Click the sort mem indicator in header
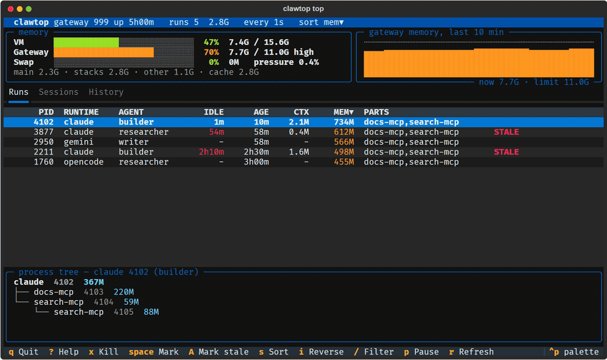 [321, 22]
